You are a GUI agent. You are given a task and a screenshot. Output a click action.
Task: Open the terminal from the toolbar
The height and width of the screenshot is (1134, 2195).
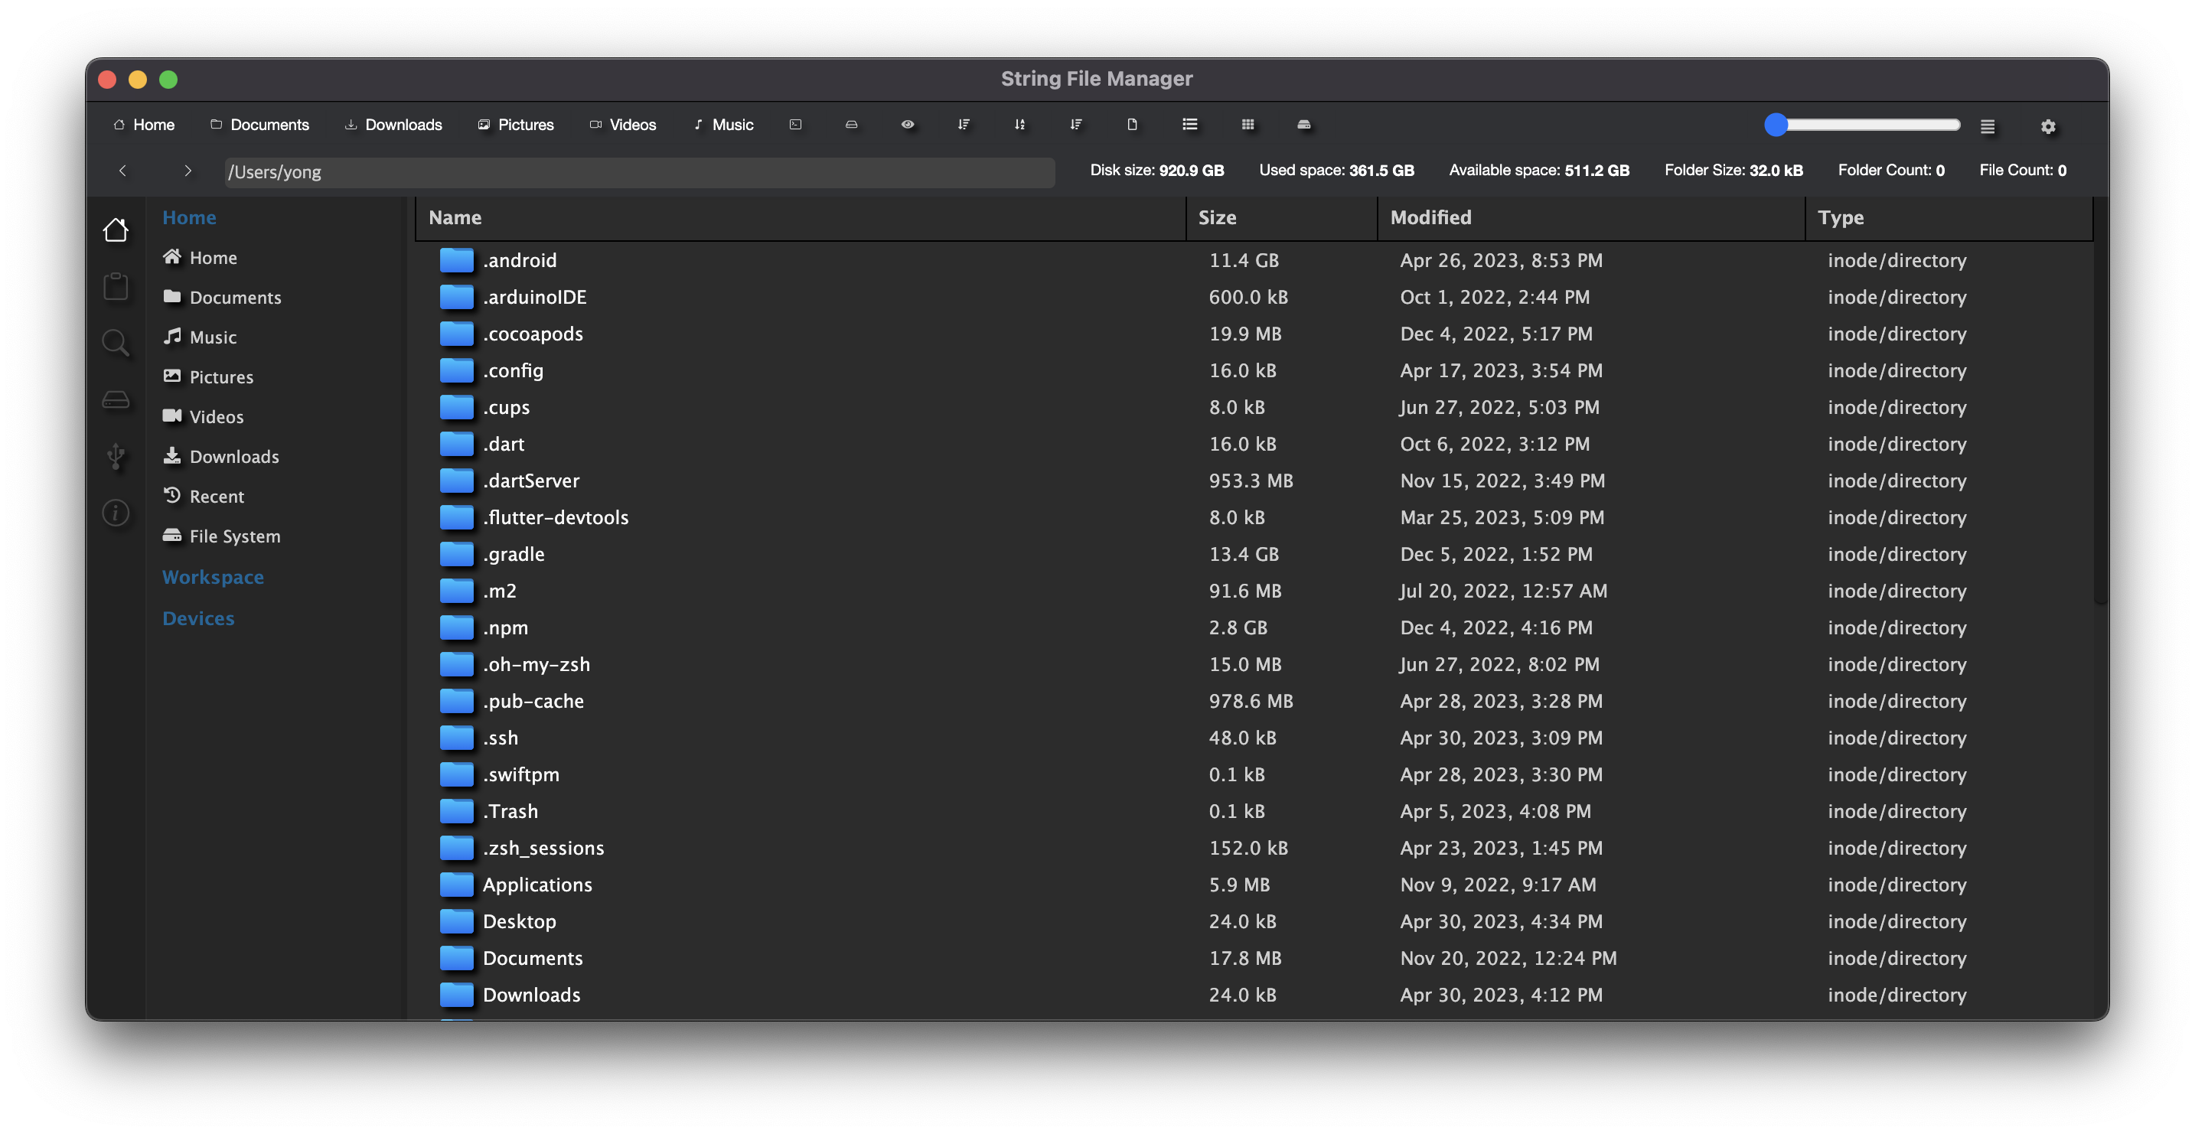(x=795, y=125)
